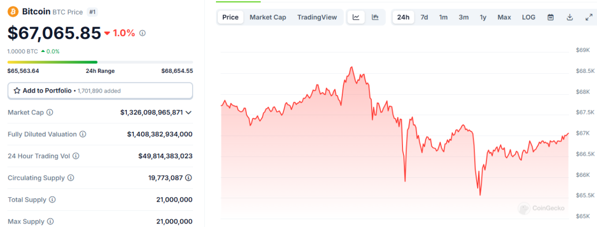
Task: Open Fully Diluted Valuation info icon
Action: pos(83,134)
